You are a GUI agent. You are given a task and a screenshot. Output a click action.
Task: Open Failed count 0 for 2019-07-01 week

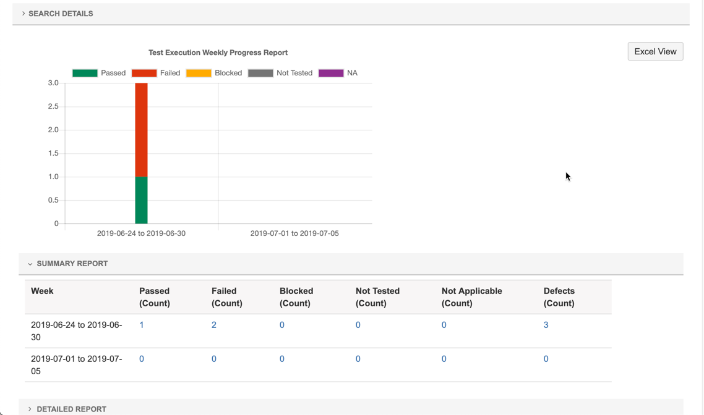214,359
